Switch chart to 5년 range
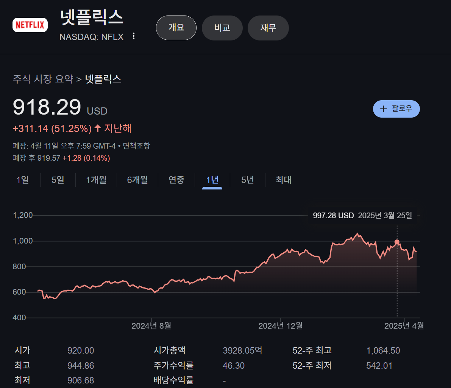The width and height of the screenshot is (451, 388). pyautogui.click(x=248, y=180)
